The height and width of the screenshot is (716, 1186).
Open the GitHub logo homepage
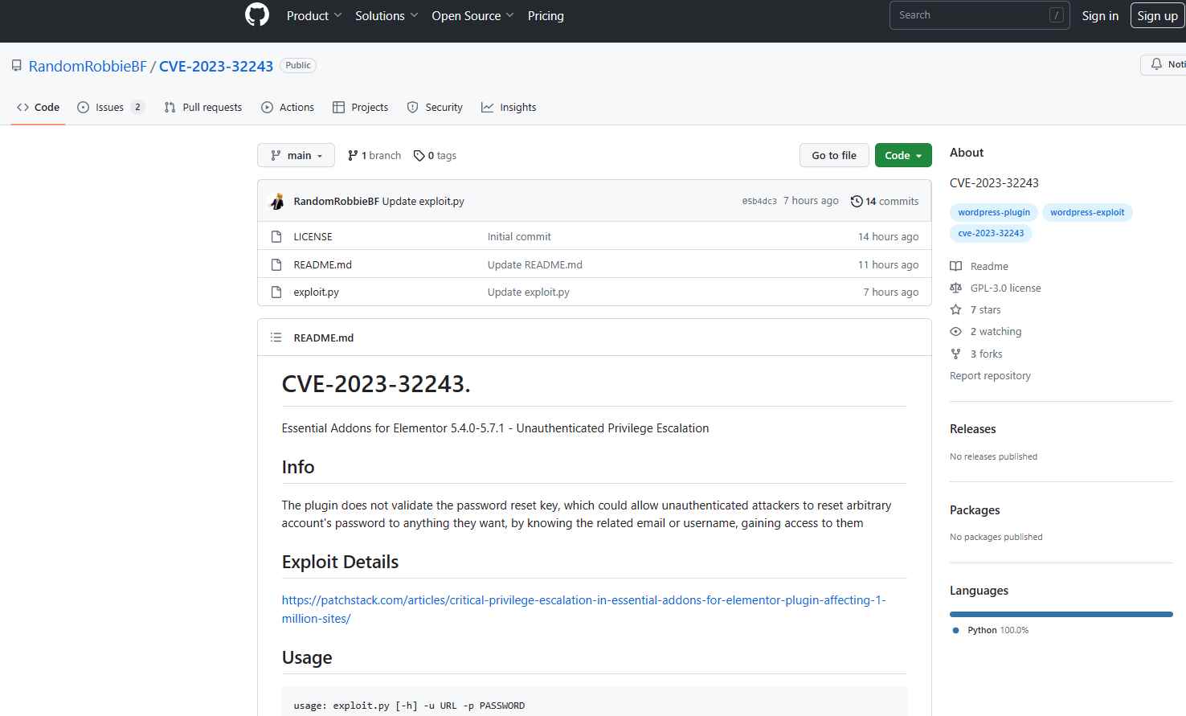click(257, 15)
